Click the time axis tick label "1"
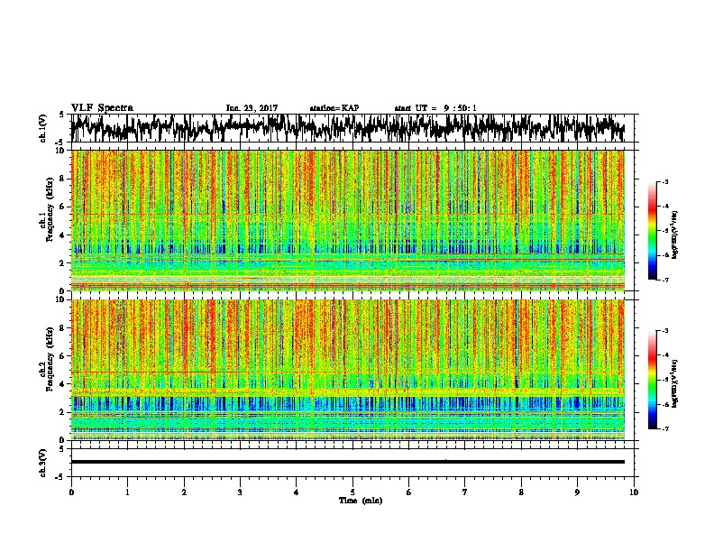714x552 pixels. pos(127,492)
